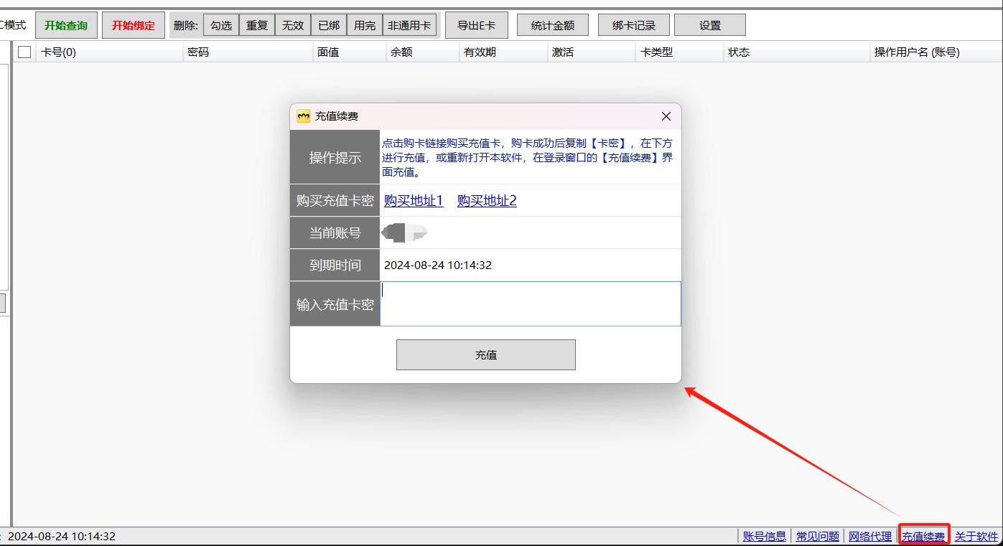Click the 充值 recharge button

click(x=485, y=354)
